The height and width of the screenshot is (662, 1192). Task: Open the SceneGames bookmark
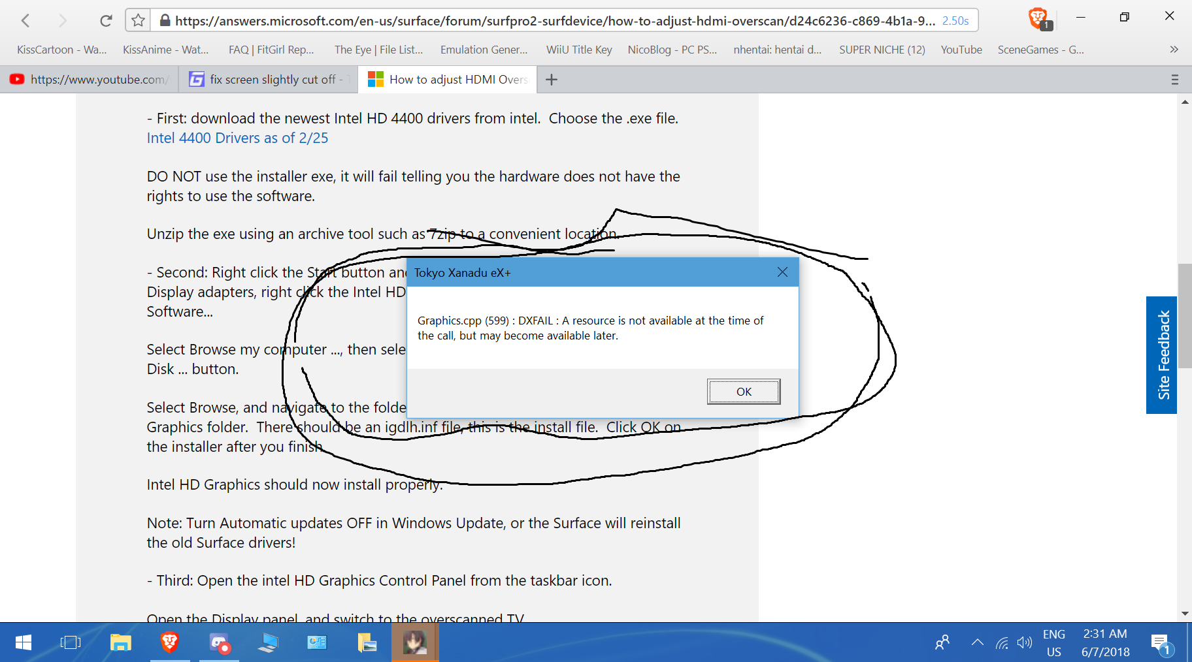pyautogui.click(x=1040, y=50)
